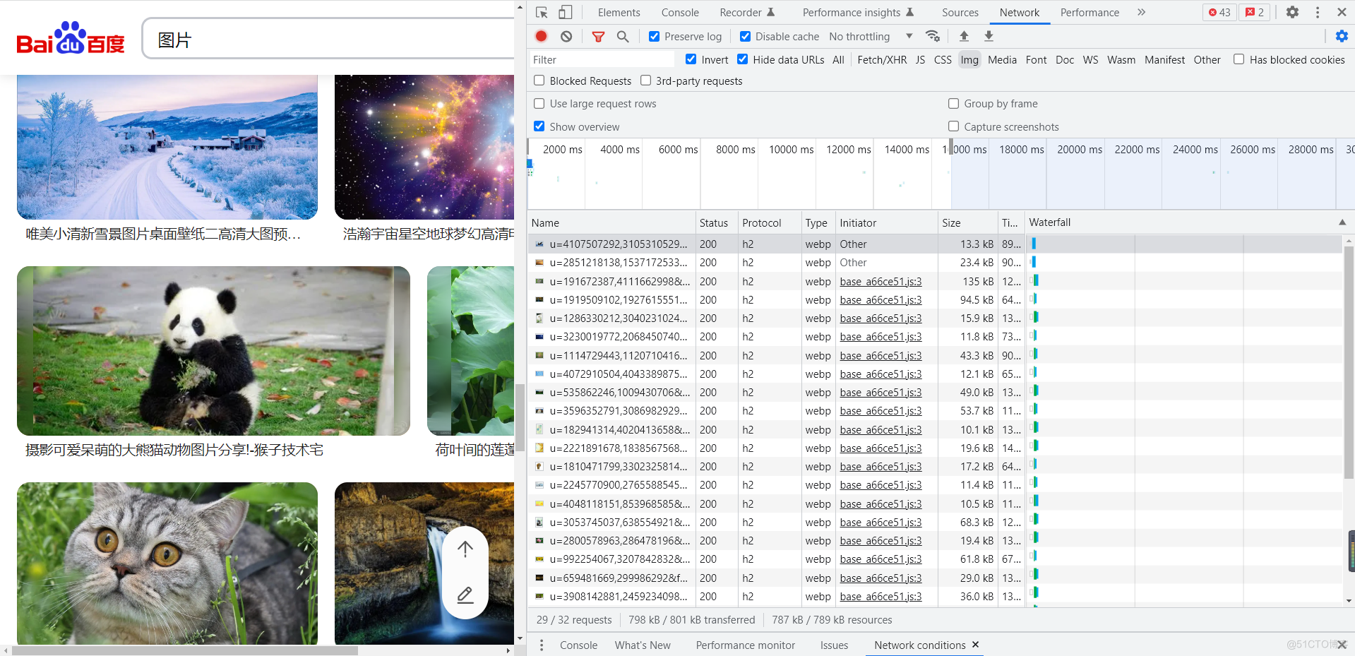The height and width of the screenshot is (656, 1355).
Task: Sort requests by Size column header
Action: pos(967,222)
